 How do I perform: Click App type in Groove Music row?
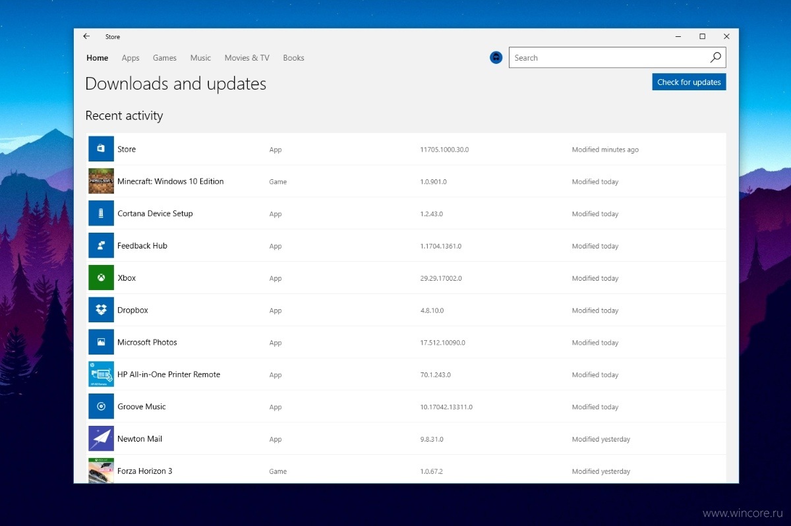(276, 407)
